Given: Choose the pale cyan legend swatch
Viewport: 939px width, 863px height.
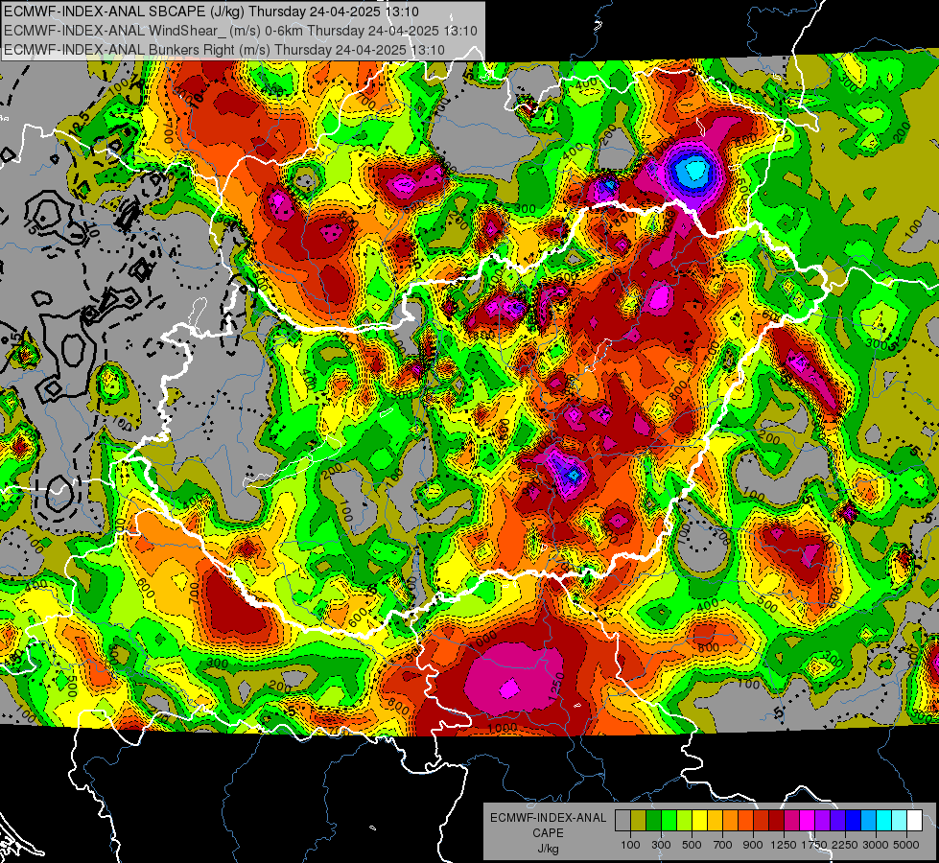Looking at the screenshot, I should [x=900, y=820].
